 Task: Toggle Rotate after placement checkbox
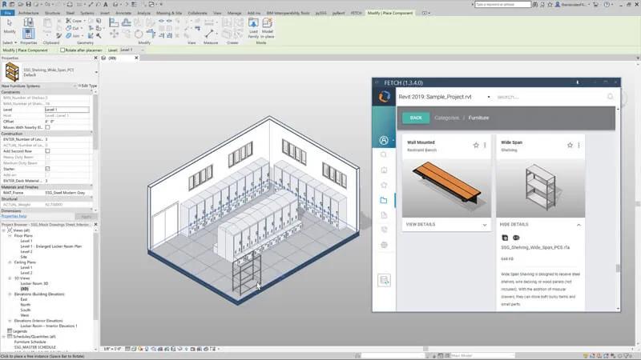click(62, 50)
